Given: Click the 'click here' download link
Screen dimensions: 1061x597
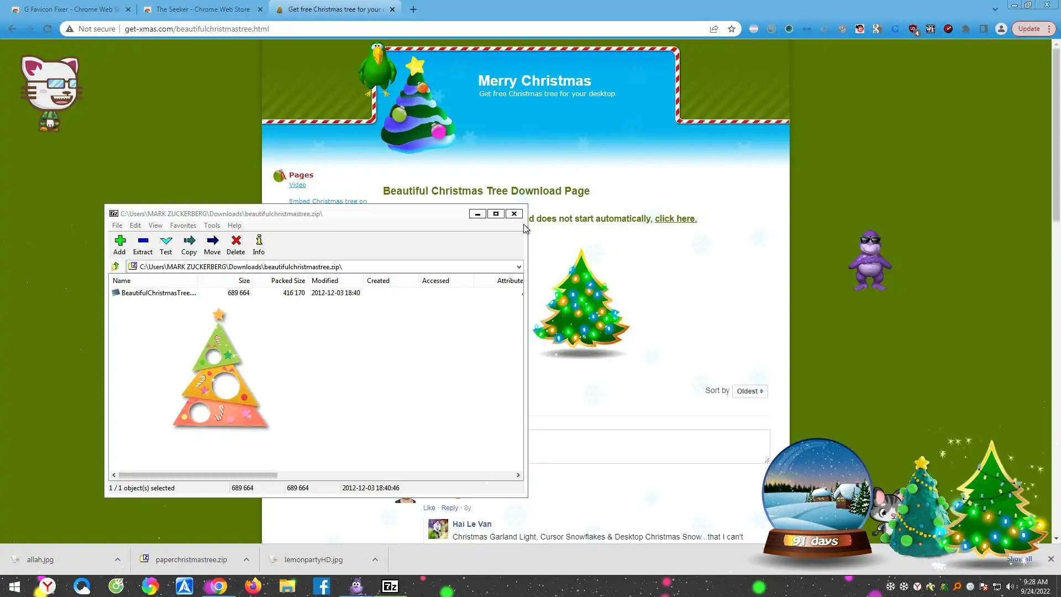Looking at the screenshot, I should (675, 219).
